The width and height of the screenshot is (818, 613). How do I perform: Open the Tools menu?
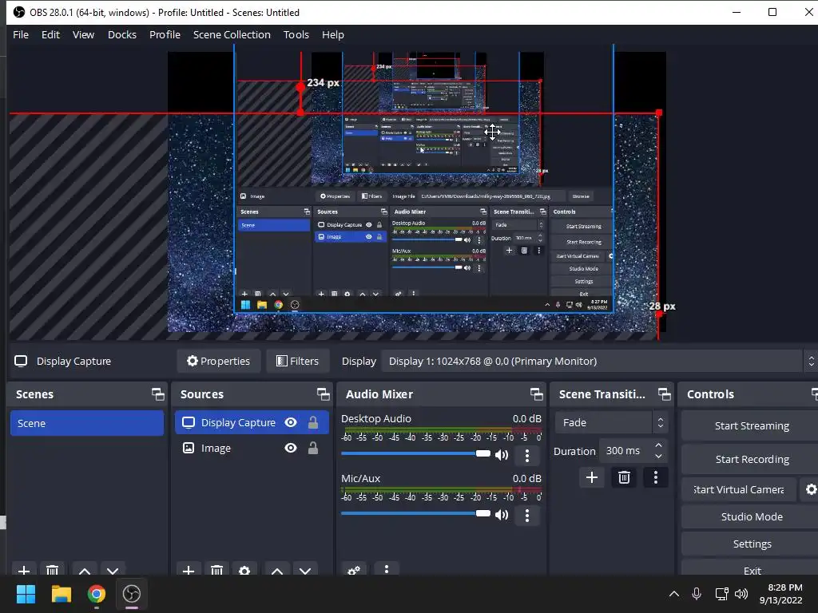296,35
